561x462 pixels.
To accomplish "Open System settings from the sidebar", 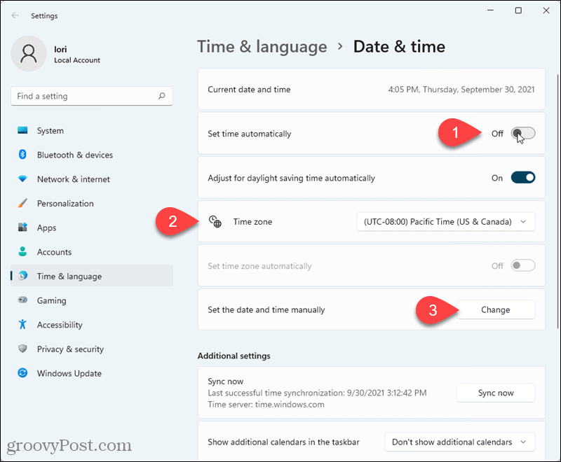I will coord(49,130).
